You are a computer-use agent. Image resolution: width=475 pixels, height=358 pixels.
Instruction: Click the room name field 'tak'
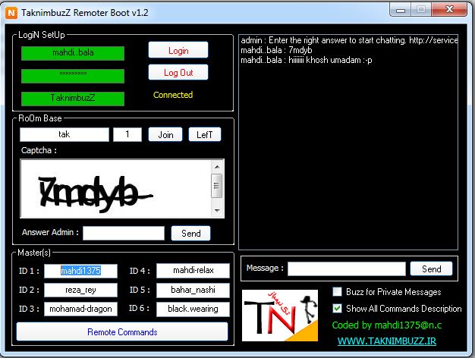64,134
